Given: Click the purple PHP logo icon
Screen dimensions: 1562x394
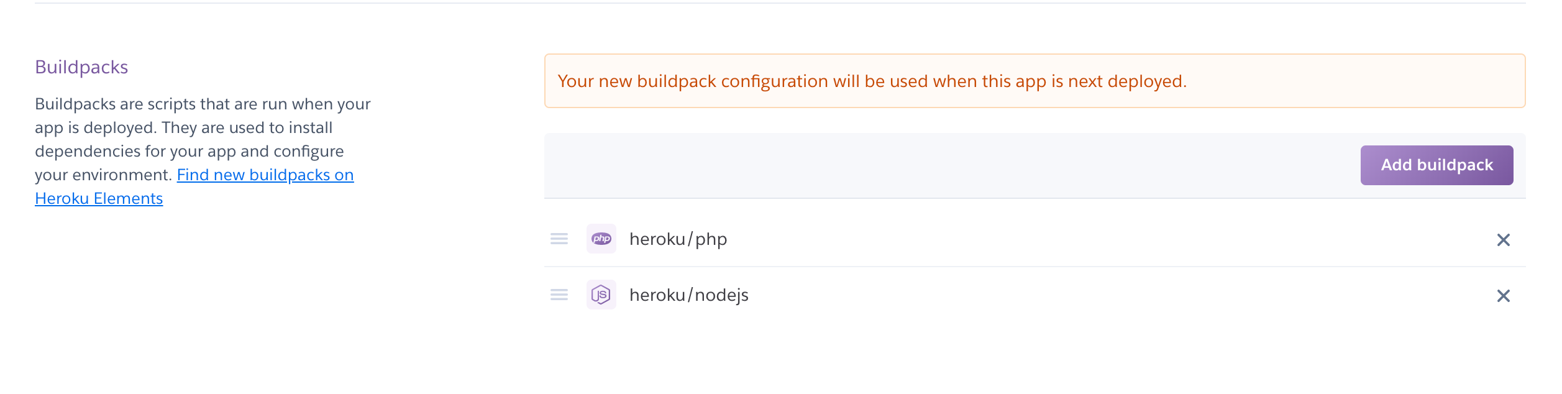Looking at the screenshot, I should click(601, 239).
